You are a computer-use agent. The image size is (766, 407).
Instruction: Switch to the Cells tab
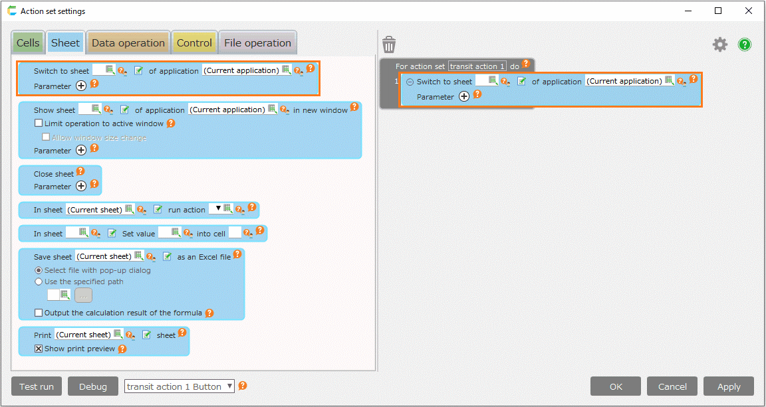[x=28, y=43]
